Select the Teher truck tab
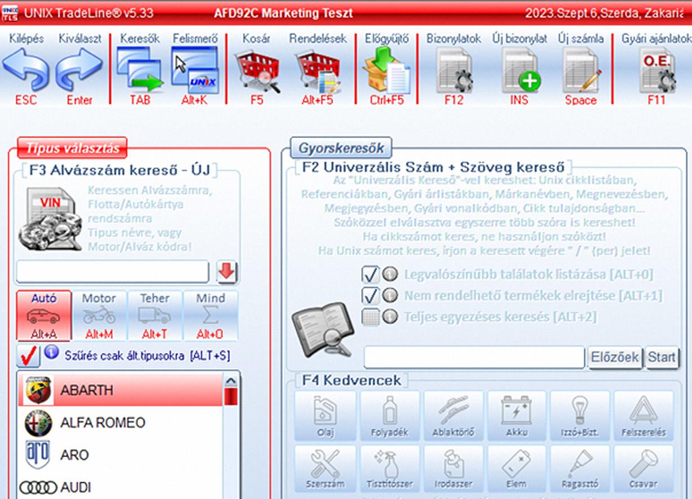Screen dimensions: 692x499 point(154,315)
